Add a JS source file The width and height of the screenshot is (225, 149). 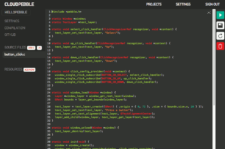[x=39, y=47]
